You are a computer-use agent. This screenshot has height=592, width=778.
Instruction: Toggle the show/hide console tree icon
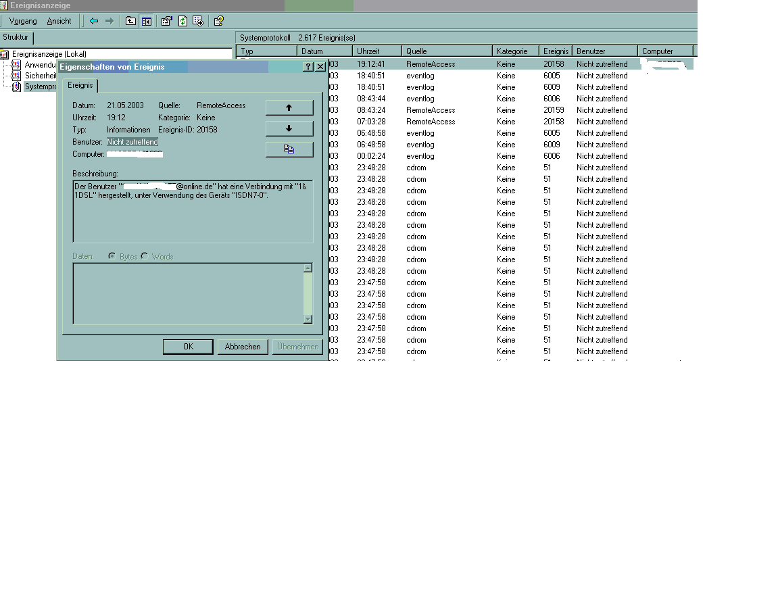(x=146, y=21)
